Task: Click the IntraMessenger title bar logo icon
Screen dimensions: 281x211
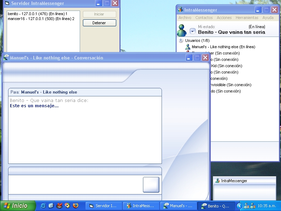Action: pos(181,10)
